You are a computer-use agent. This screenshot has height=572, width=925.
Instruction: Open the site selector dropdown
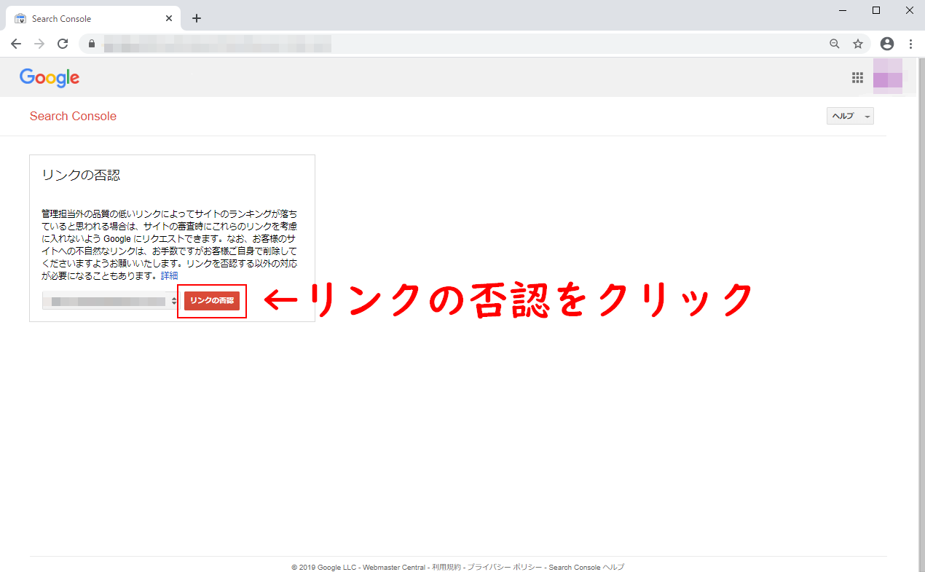pos(111,300)
